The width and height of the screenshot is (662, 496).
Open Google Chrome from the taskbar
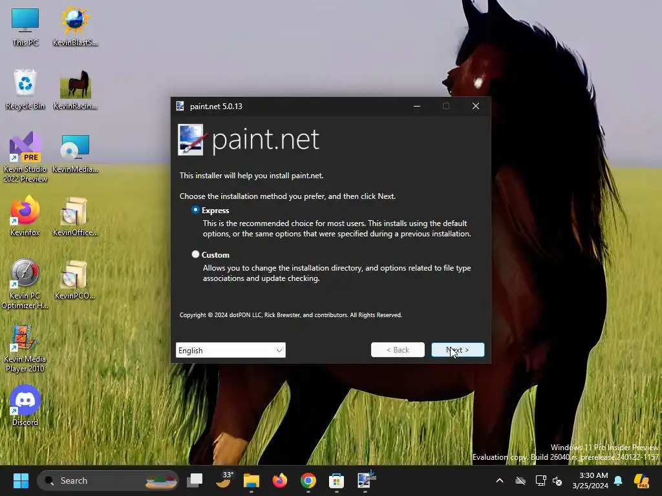pos(308,480)
